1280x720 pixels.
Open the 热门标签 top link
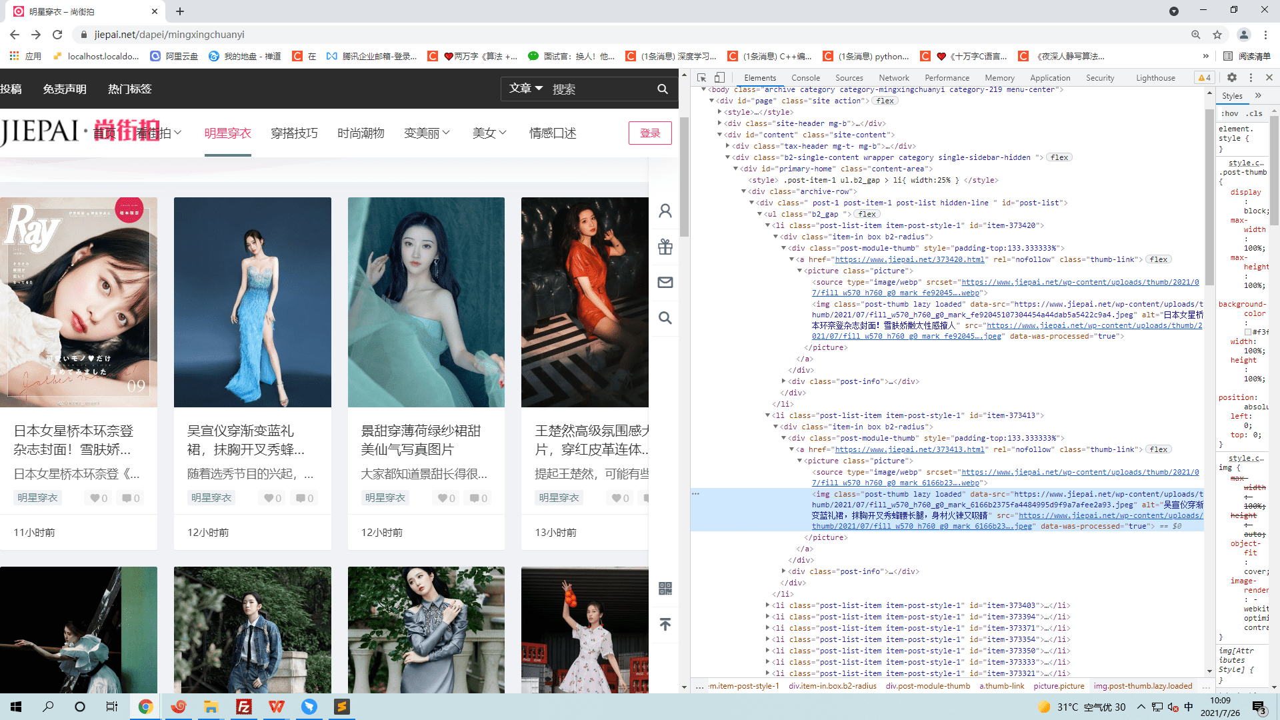coord(130,89)
